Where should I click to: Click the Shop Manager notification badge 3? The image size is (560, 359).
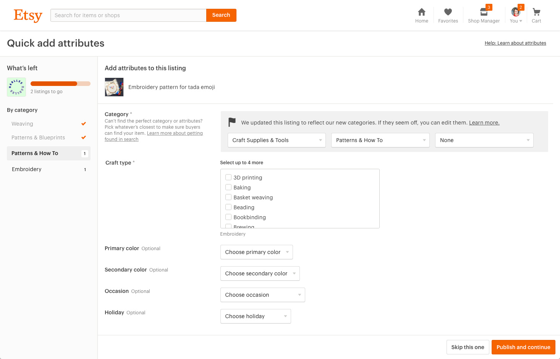(489, 7)
